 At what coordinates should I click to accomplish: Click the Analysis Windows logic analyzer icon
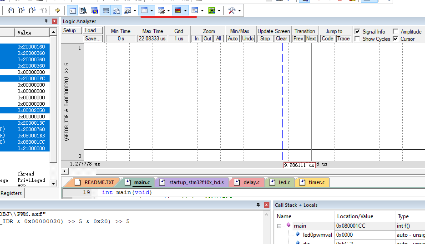point(178,10)
